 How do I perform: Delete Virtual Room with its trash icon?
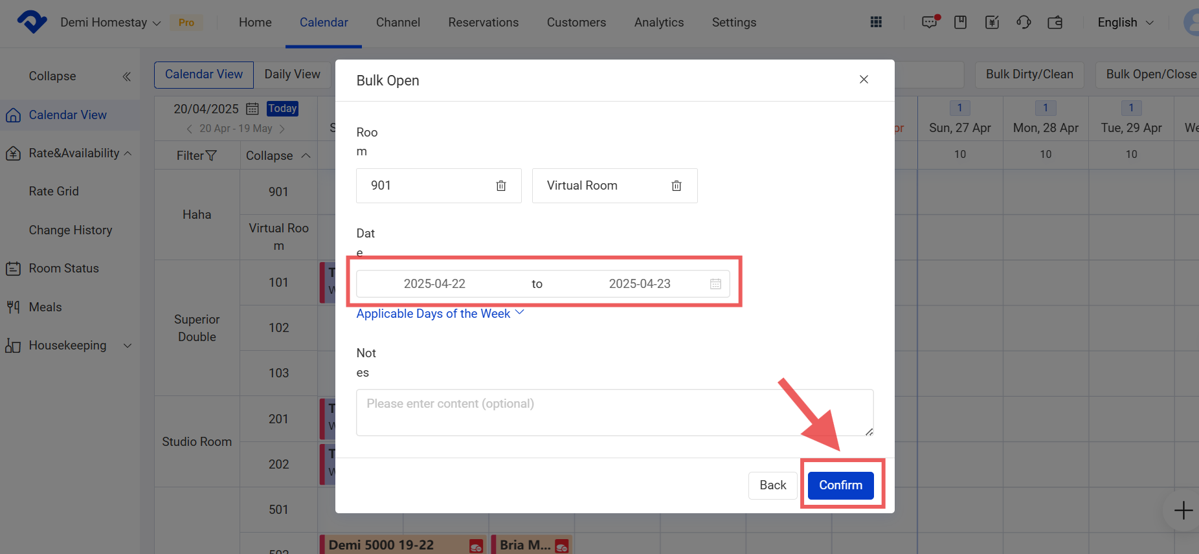(x=676, y=186)
